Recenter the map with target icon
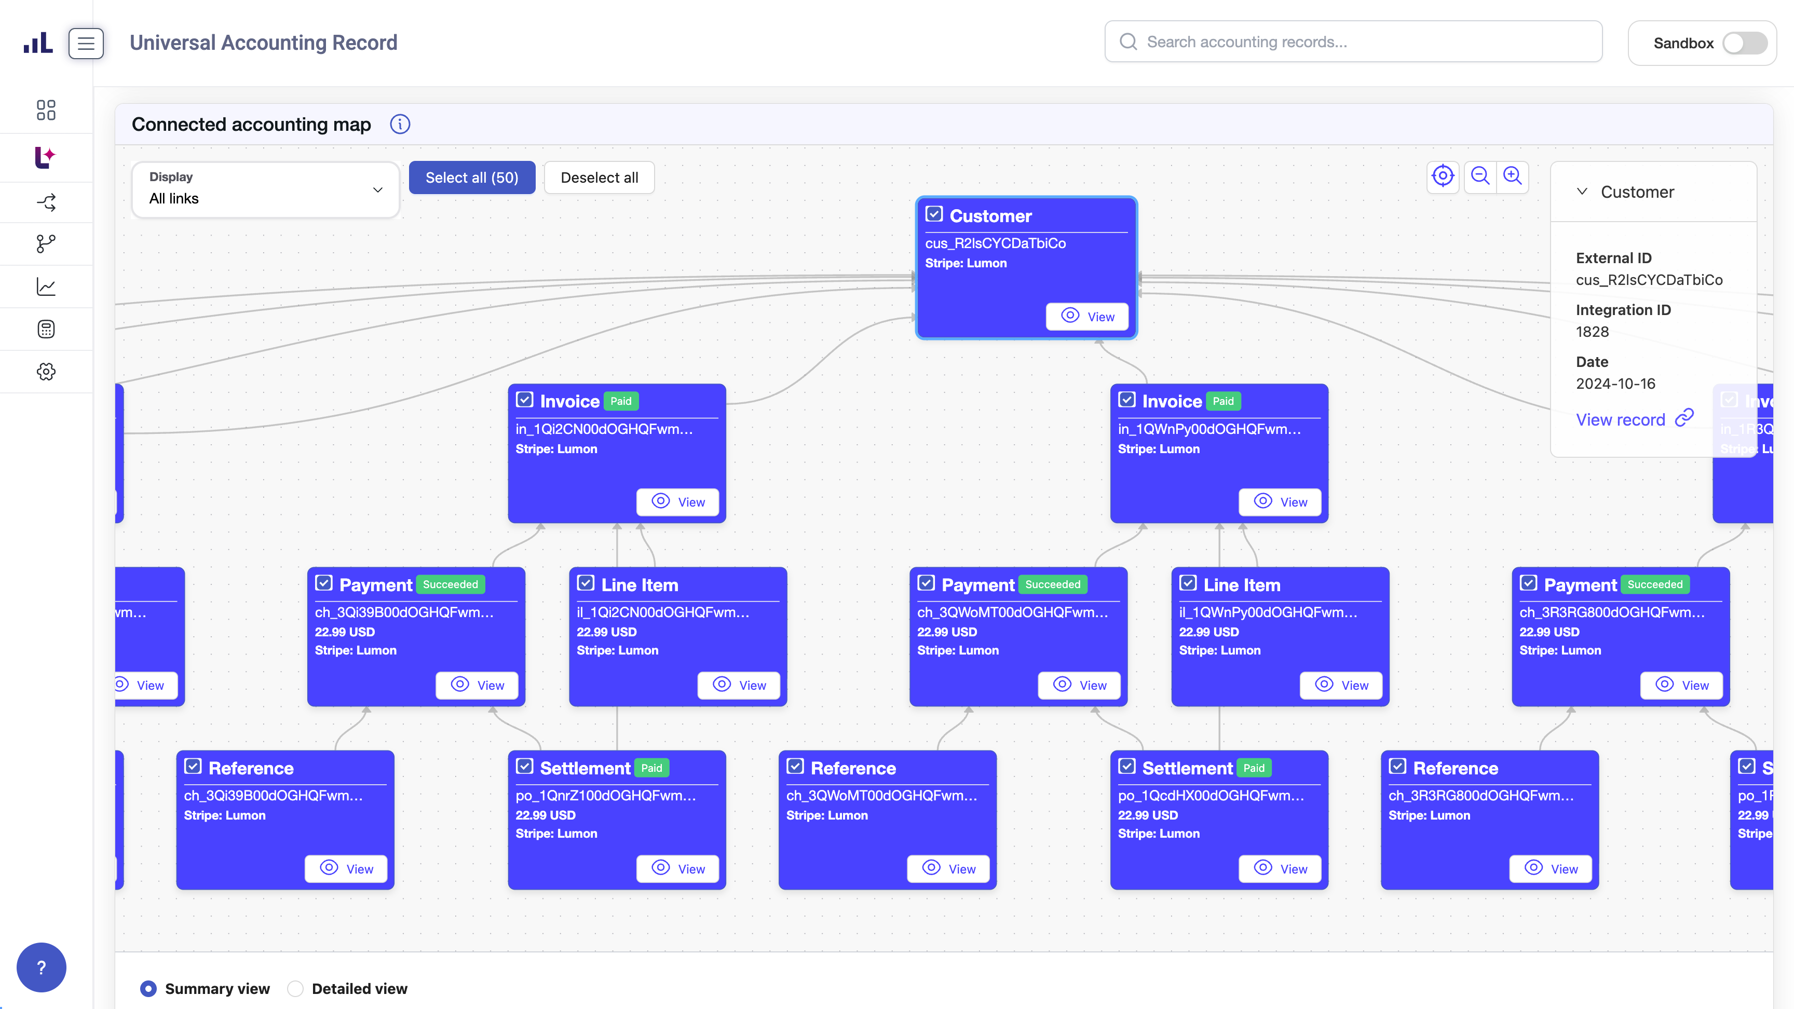The height and width of the screenshot is (1009, 1794). [1442, 176]
